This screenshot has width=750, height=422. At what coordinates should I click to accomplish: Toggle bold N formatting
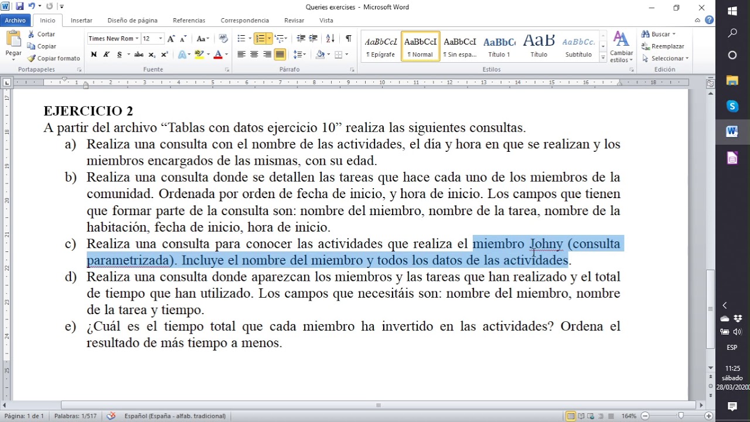94,55
